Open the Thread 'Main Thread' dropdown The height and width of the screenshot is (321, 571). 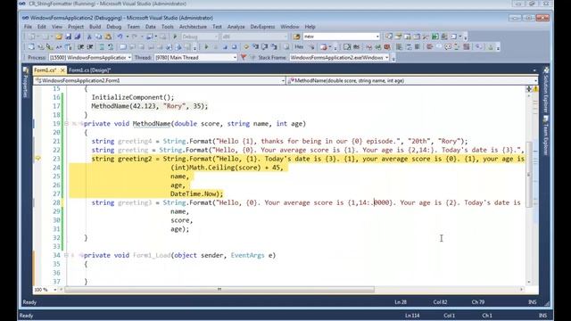click(x=235, y=57)
